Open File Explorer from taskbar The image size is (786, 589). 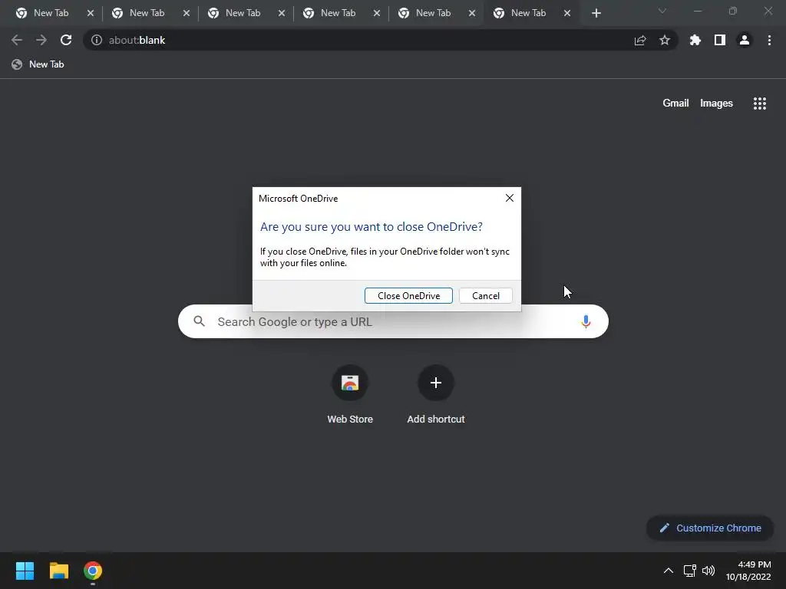click(x=58, y=571)
